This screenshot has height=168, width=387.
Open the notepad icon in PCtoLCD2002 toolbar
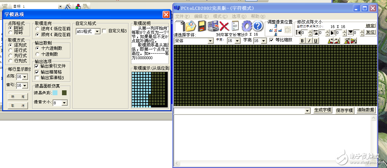235,26
